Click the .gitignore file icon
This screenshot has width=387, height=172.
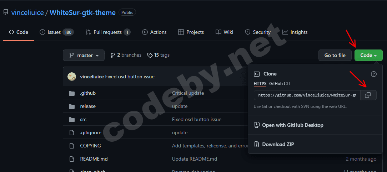click(71, 132)
